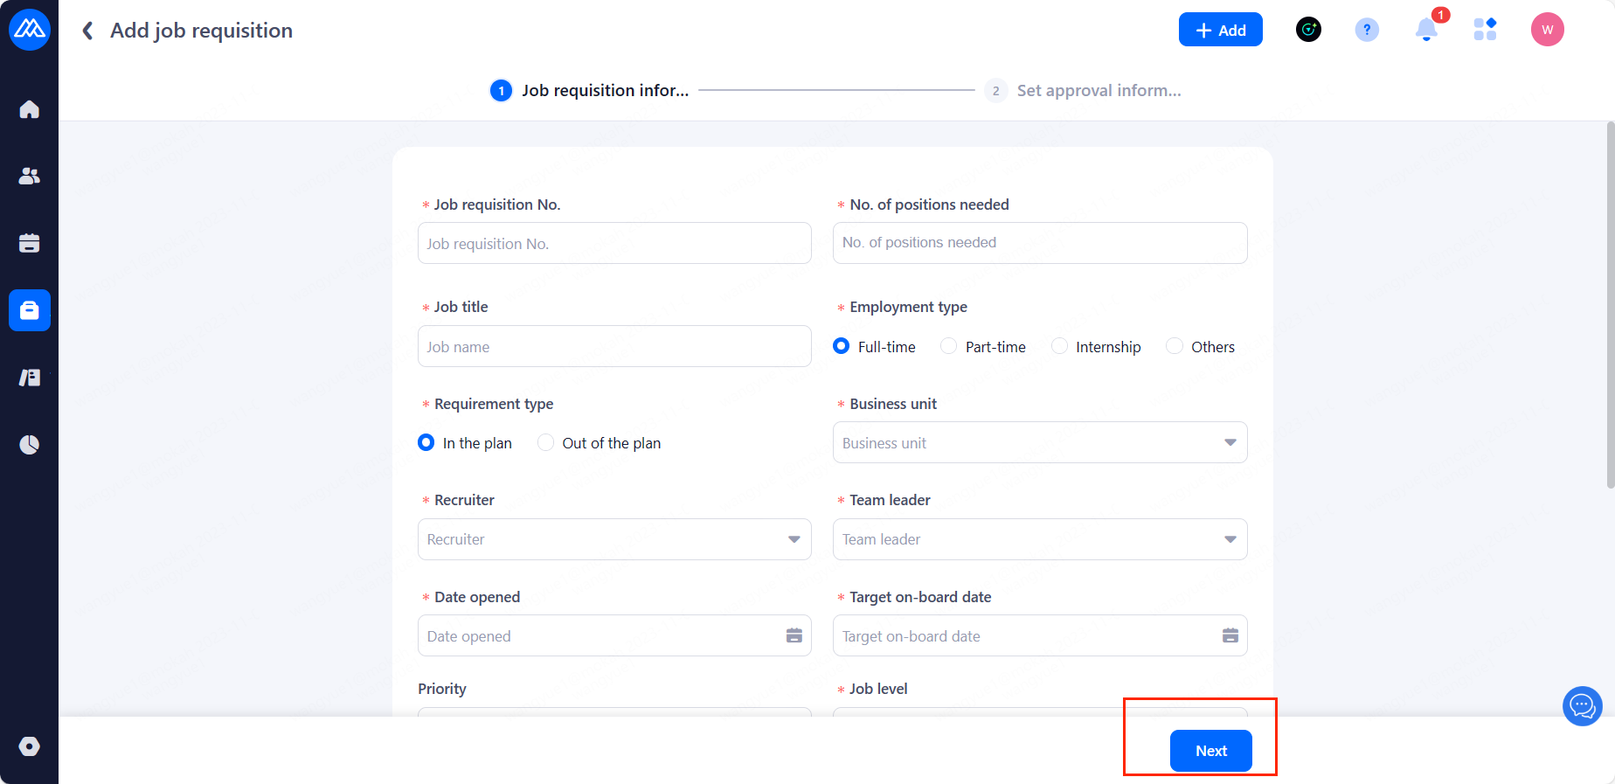1615x784 pixels.
Task: Click the notification bell icon
Action: [x=1426, y=31]
